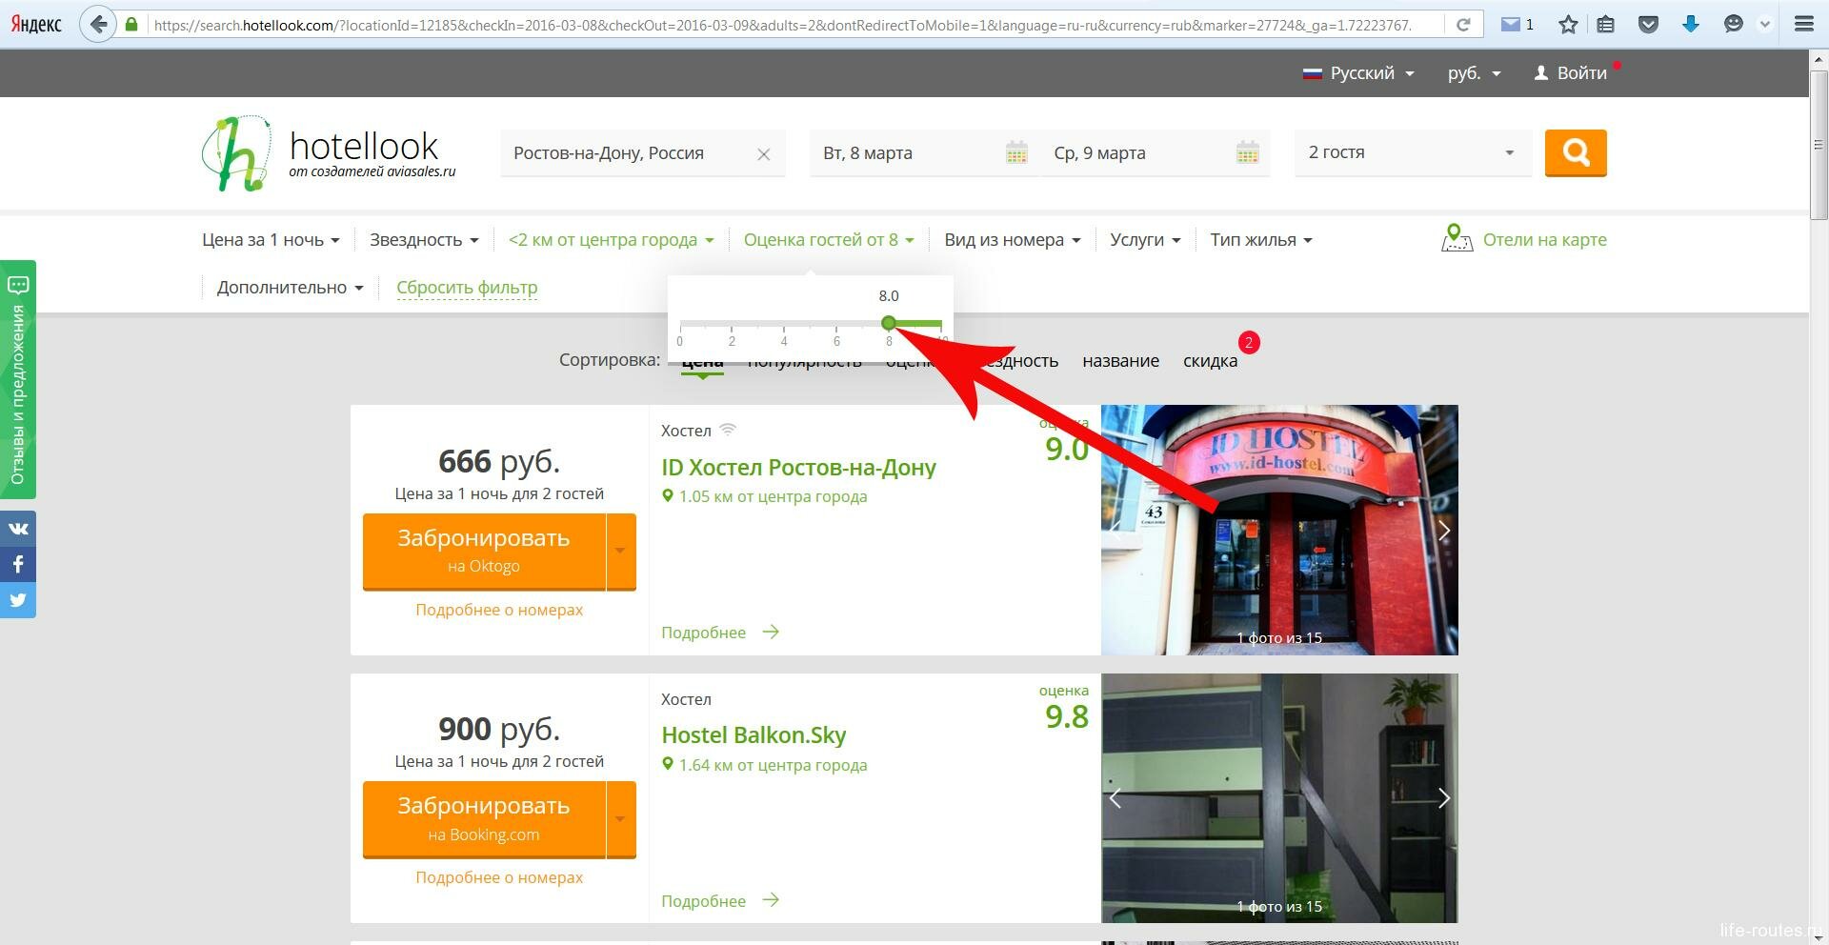The height and width of the screenshot is (945, 1829).
Task: Open the check-out date calendar icon
Action: 1247,152
